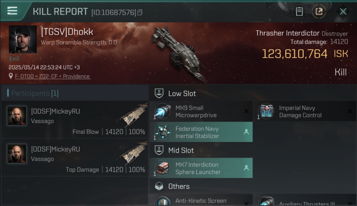Image resolution: width=357 pixels, height=206 pixels.
Task: View Dhokk's pilot portrait
Action: point(23,39)
